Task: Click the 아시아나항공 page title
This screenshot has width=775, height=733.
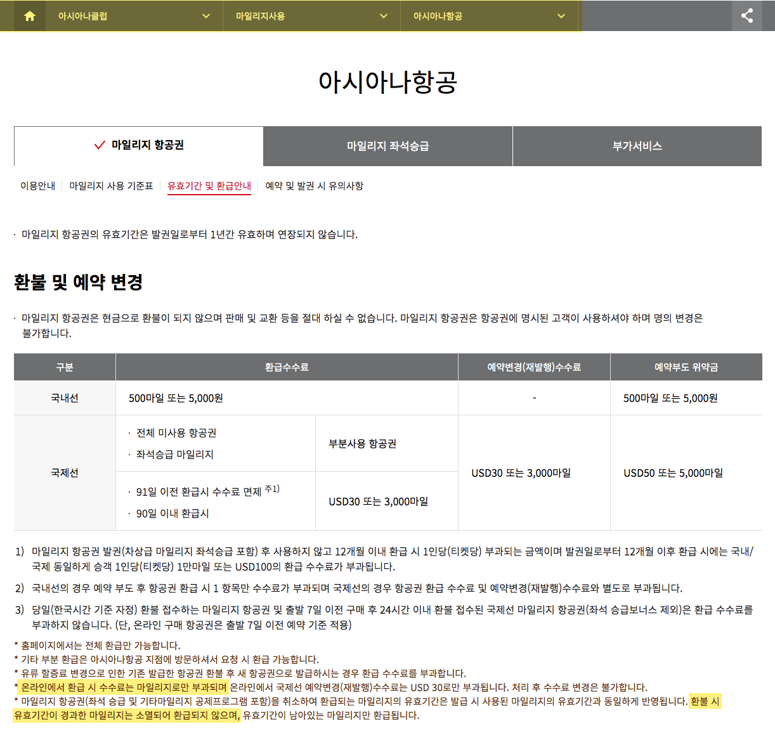Action: click(387, 82)
